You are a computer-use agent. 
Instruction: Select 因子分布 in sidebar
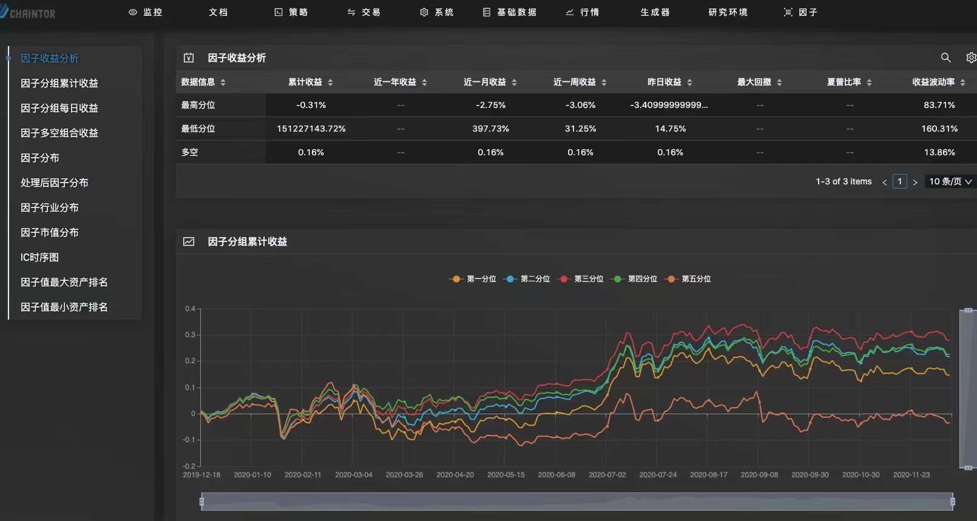40,158
